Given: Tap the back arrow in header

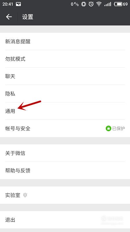Looking at the screenshot, I should click(x=9, y=17).
